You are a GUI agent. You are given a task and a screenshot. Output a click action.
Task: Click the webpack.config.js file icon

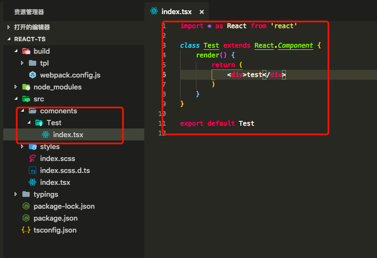click(x=33, y=75)
